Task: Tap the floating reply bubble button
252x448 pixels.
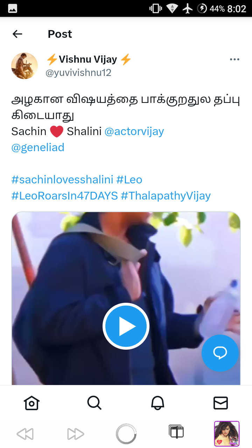Action: coord(220,353)
